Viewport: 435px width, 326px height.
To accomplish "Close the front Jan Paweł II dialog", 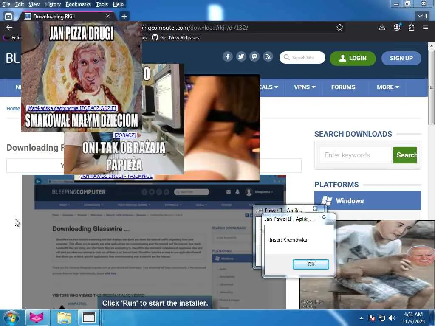I will (x=323, y=217).
